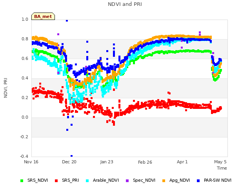Select the SRS_PRI legend label
This screenshot has height=188, width=251.
click(x=71, y=180)
